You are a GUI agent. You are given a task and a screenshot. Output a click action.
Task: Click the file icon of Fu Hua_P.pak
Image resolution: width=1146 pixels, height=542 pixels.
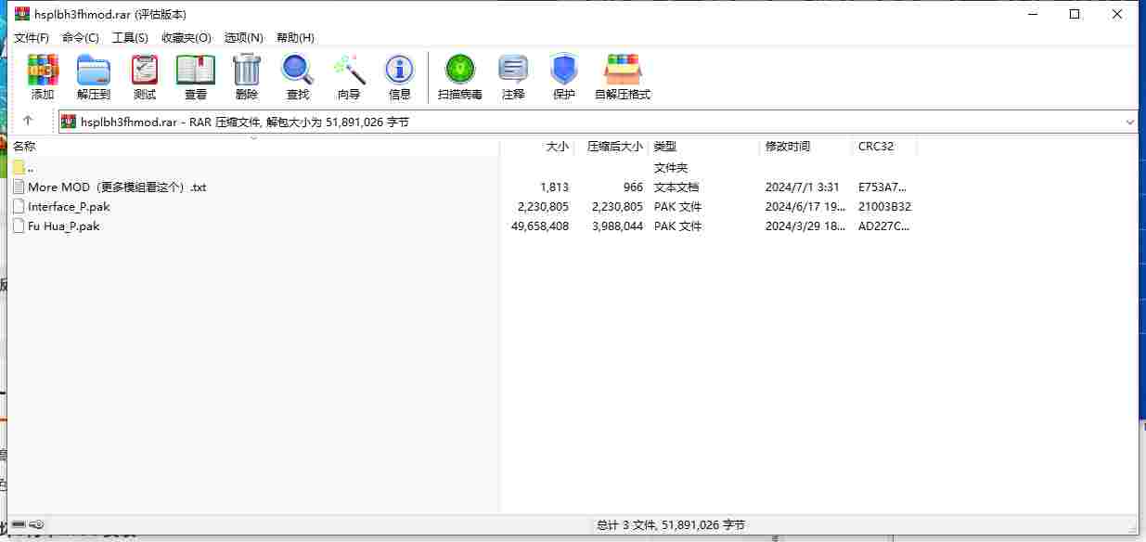[x=19, y=226]
